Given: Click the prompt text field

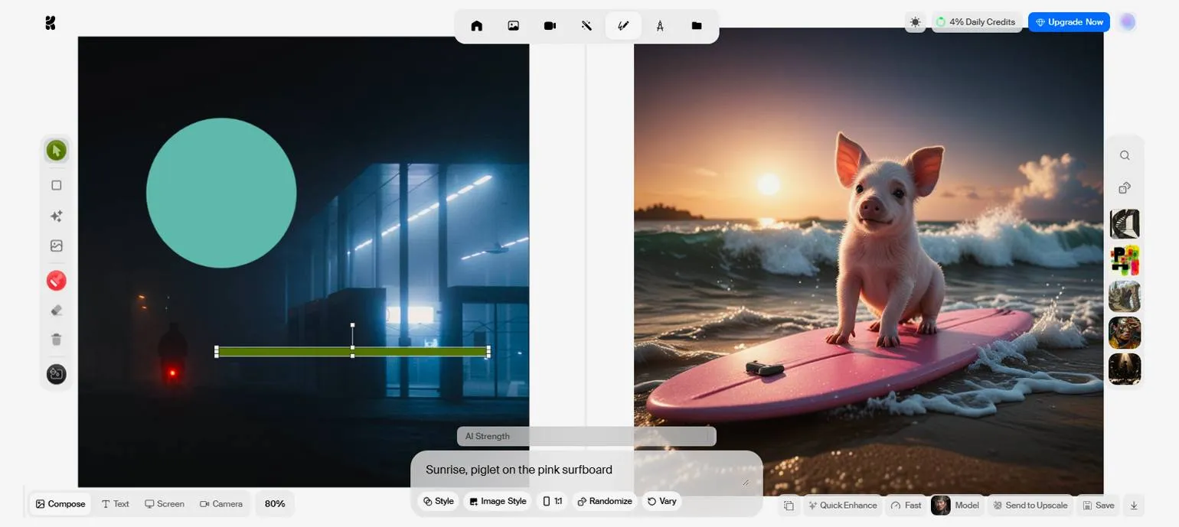Looking at the screenshot, I should (x=582, y=470).
